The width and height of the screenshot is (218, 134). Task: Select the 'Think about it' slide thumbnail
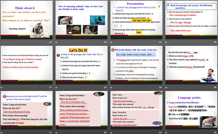[27, 21]
